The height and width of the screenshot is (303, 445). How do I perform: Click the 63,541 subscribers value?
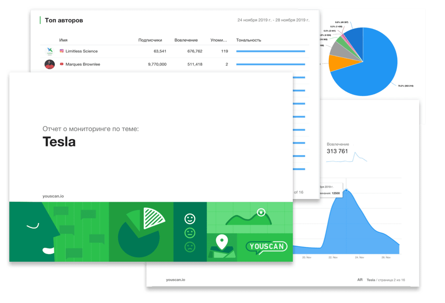click(160, 51)
